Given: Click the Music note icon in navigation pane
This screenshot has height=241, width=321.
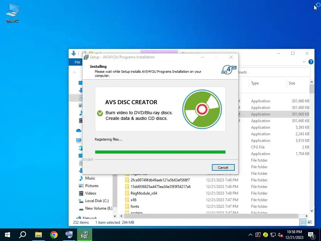Looking at the screenshot, I should (81, 178).
